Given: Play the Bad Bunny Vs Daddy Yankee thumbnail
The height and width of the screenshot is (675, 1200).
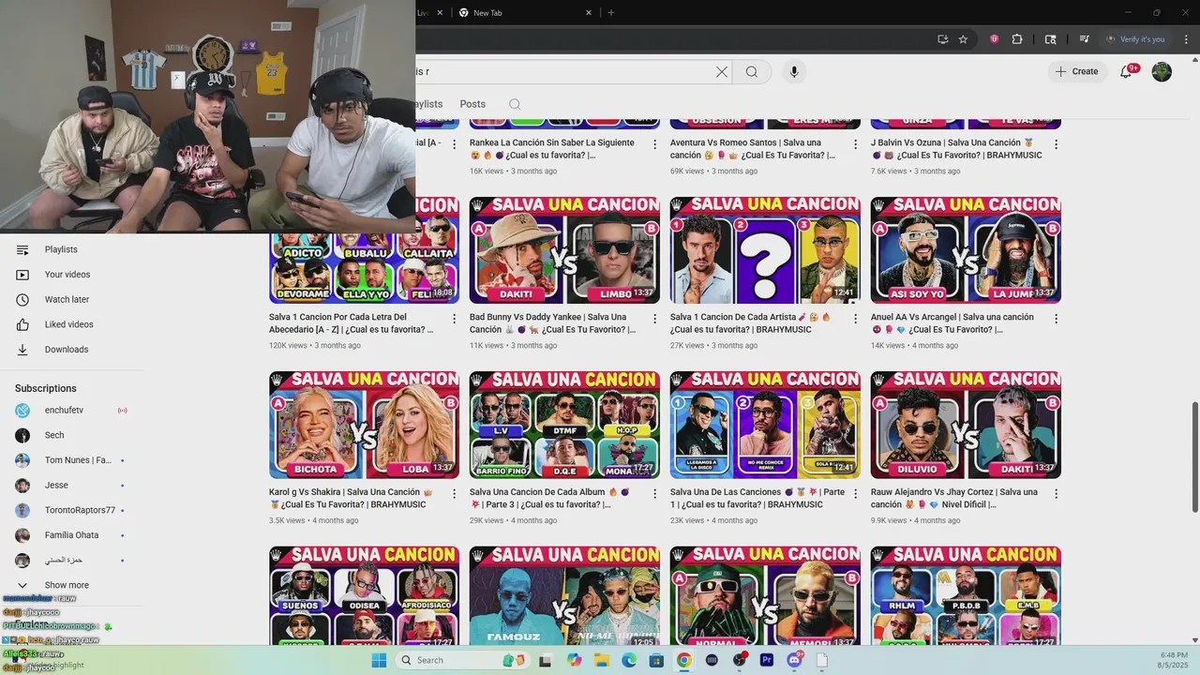Looking at the screenshot, I should [x=564, y=250].
